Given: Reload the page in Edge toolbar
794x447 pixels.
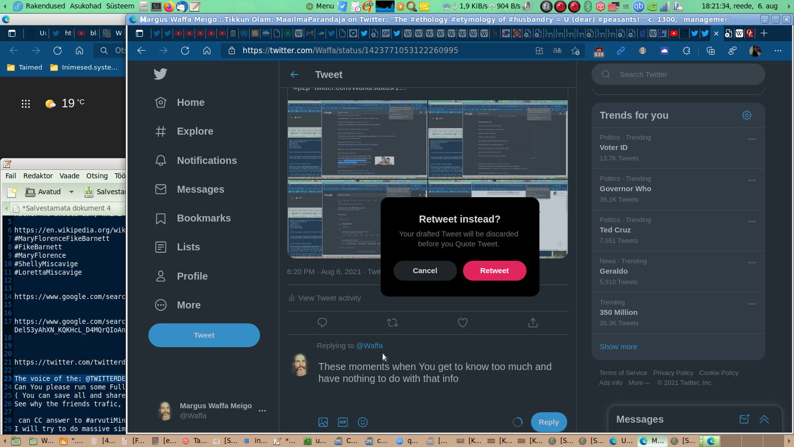Looking at the screenshot, I should tap(185, 51).
